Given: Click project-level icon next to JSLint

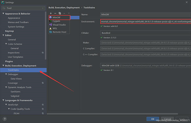Looking at the screenshot, I should pos(43,113).
